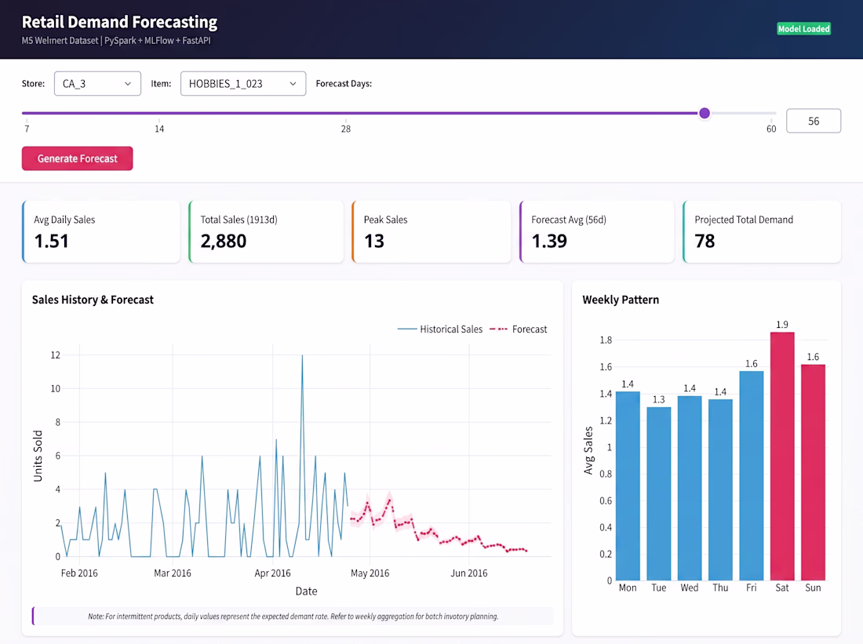Click the Jun 2016 axis label
Image resolution: width=863 pixels, height=644 pixels.
coord(469,573)
